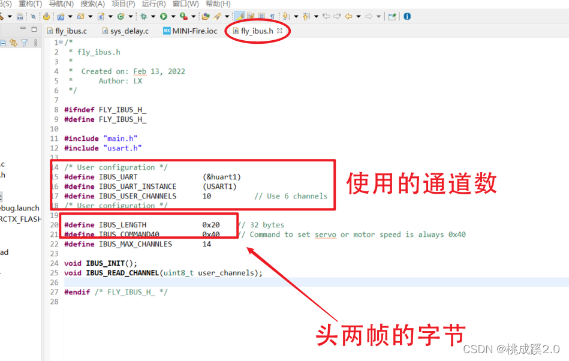Click the collapse all icon in project explorer

coord(3,43)
